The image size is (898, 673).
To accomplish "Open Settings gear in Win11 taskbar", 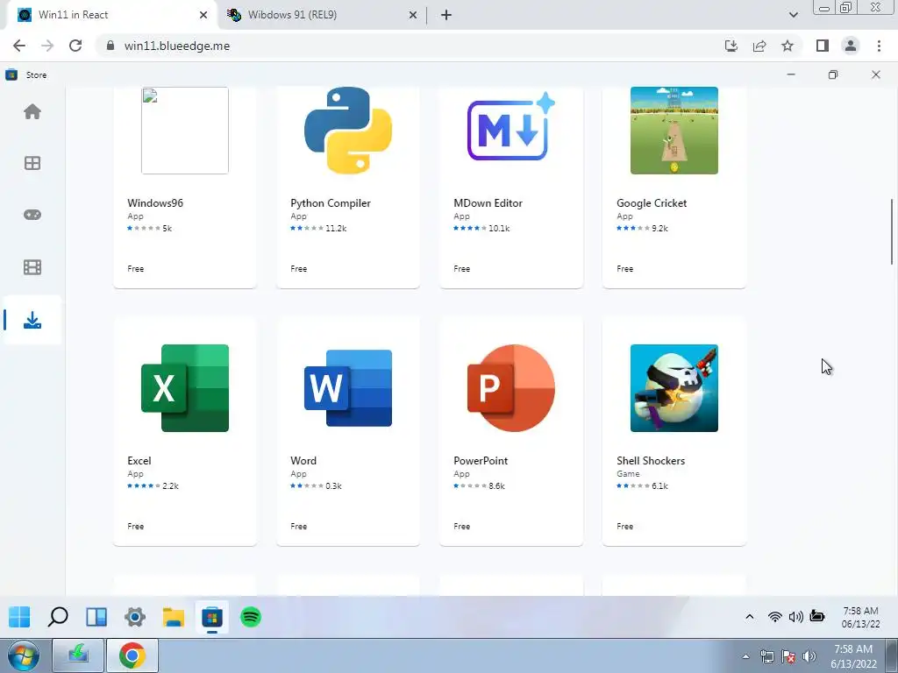I will (x=135, y=617).
